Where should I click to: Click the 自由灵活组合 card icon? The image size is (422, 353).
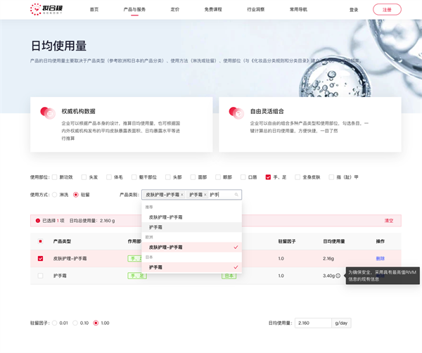(236, 113)
